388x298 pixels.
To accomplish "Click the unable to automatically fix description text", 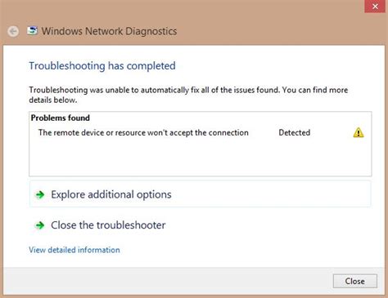I will pyautogui.click(x=188, y=95).
